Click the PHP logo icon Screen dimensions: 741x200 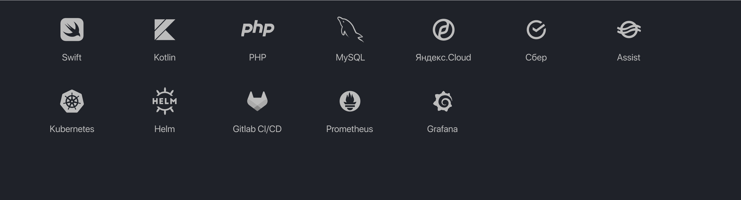pyautogui.click(x=258, y=29)
